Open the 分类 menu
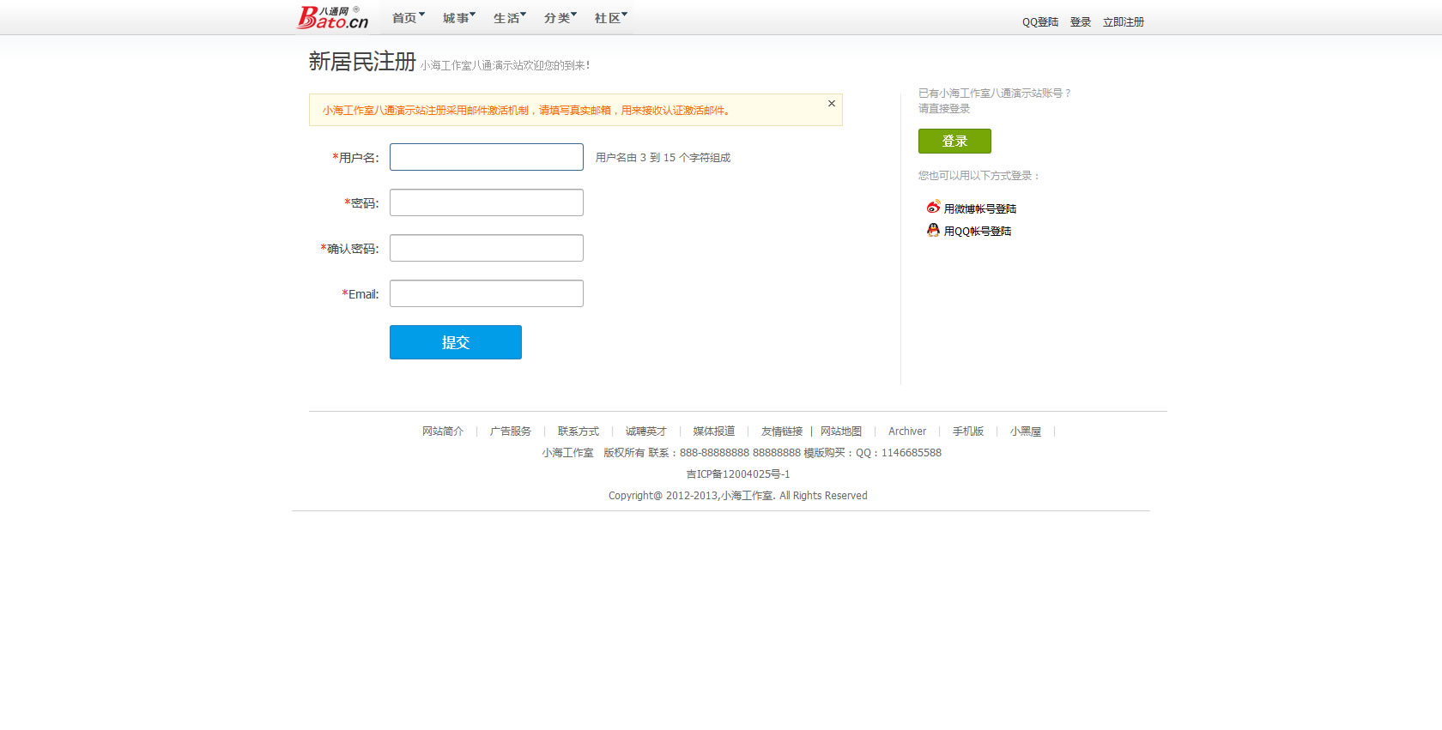This screenshot has height=730, width=1442. 560,18
